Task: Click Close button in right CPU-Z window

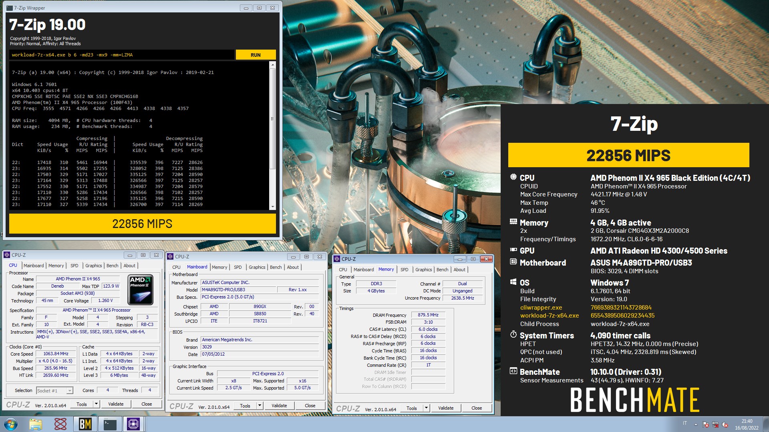Action: click(x=477, y=408)
